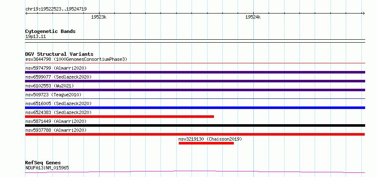
Task: Click the black nsv5871449 variant bar
Action: click(195, 125)
